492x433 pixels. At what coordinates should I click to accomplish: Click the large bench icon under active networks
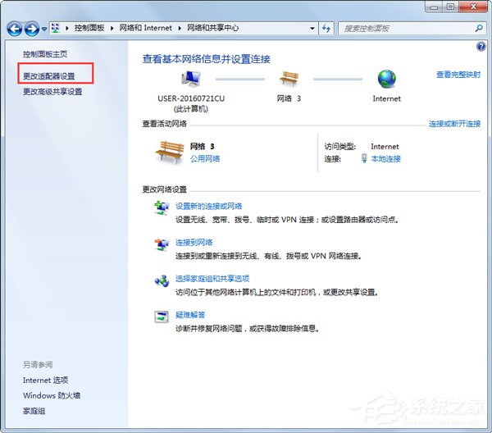(170, 153)
